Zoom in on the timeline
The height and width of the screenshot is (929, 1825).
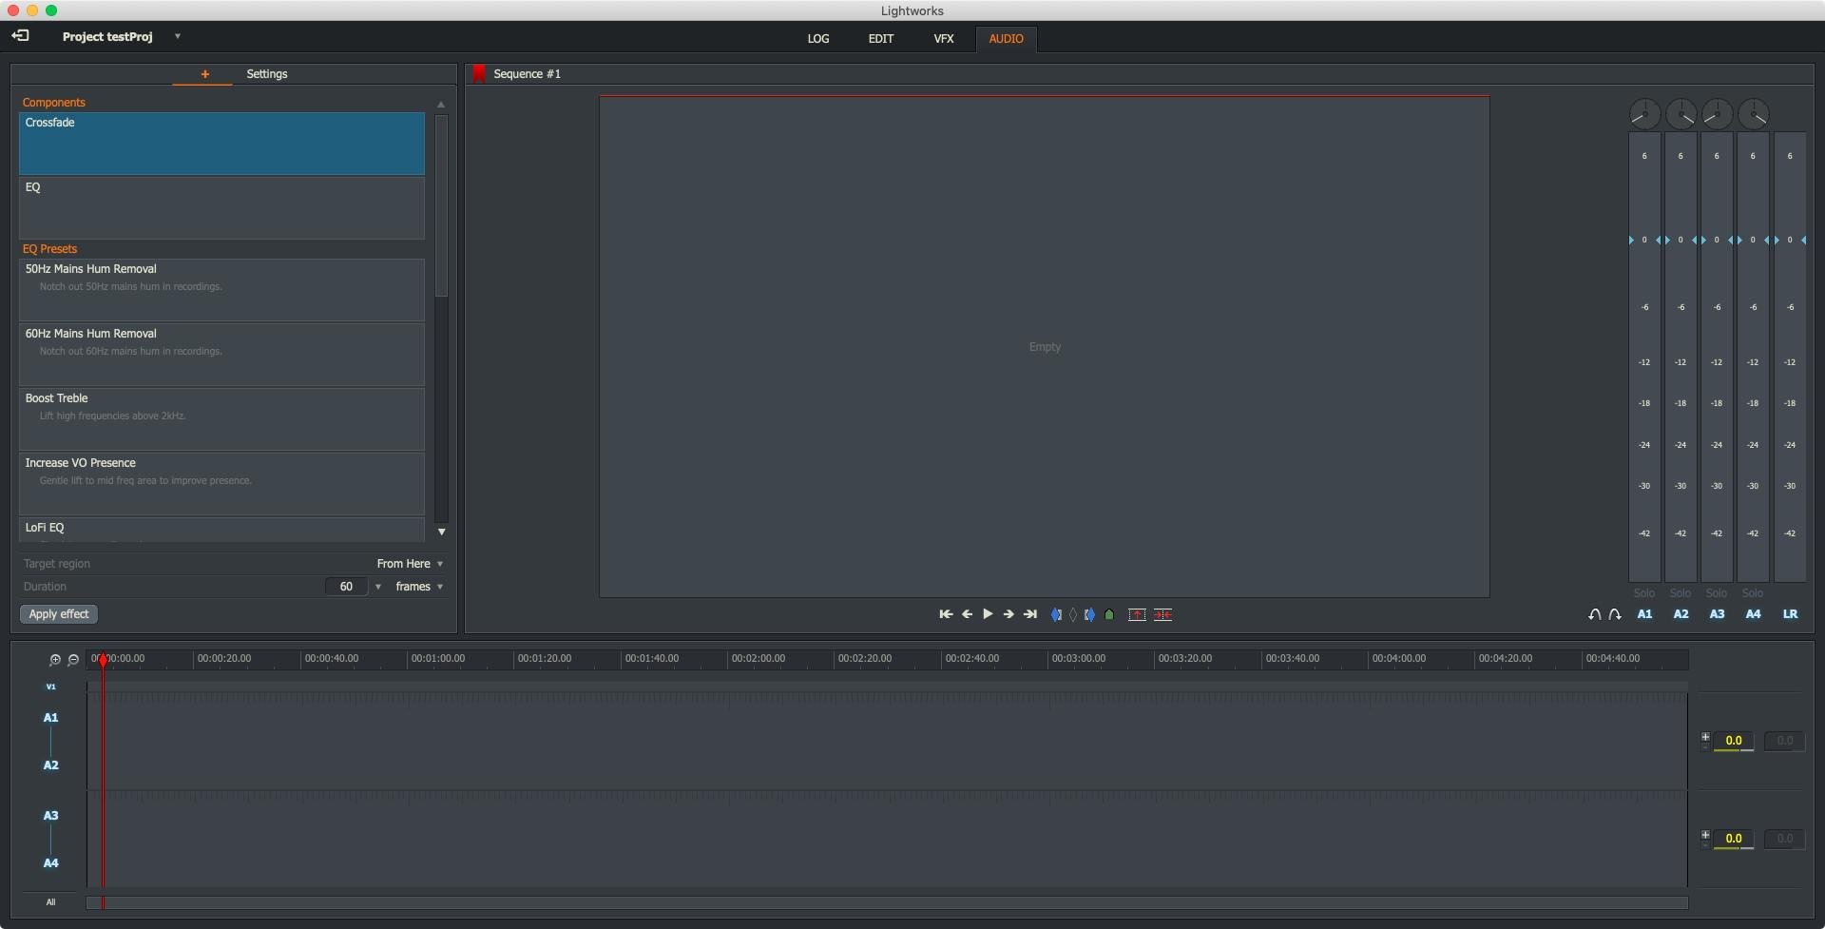coord(55,660)
